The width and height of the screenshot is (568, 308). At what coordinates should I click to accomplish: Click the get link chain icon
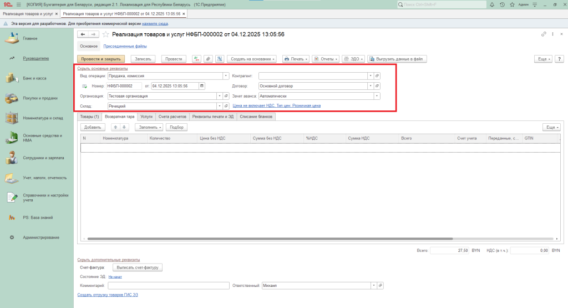(544, 34)
